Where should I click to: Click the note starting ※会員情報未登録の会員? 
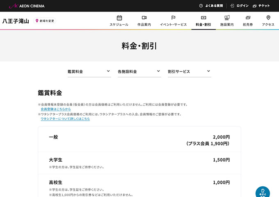(x=113, y=105)
